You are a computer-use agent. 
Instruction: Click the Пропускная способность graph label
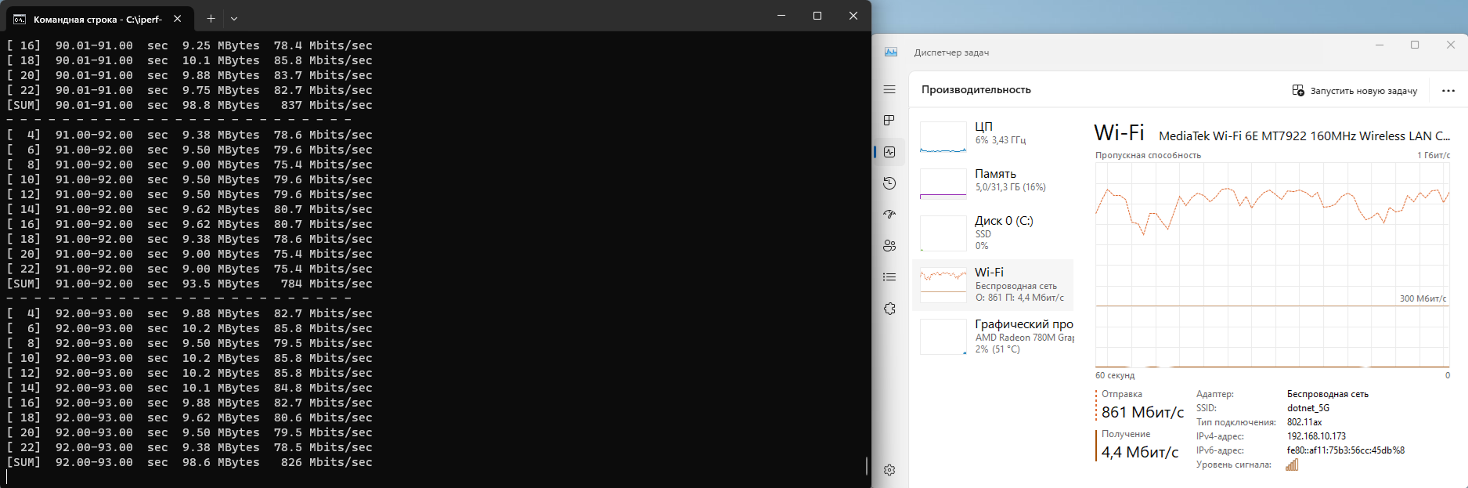tap(1148, 155)
